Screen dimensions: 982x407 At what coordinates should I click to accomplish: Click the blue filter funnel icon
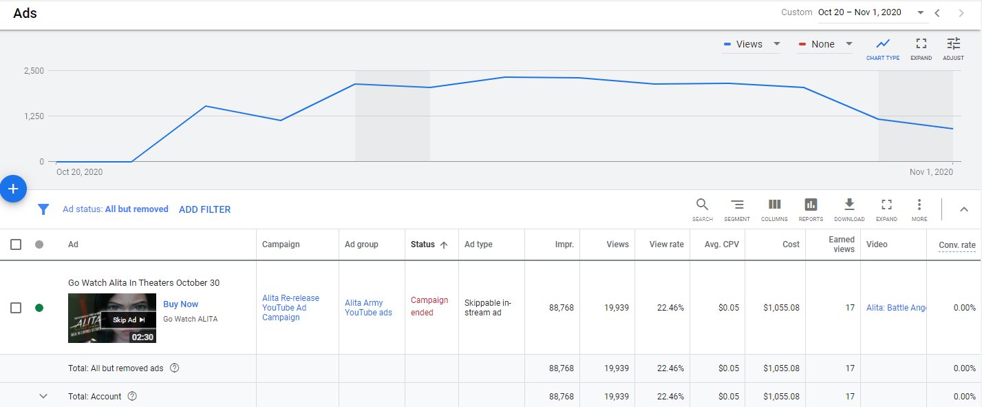(43, 209)
